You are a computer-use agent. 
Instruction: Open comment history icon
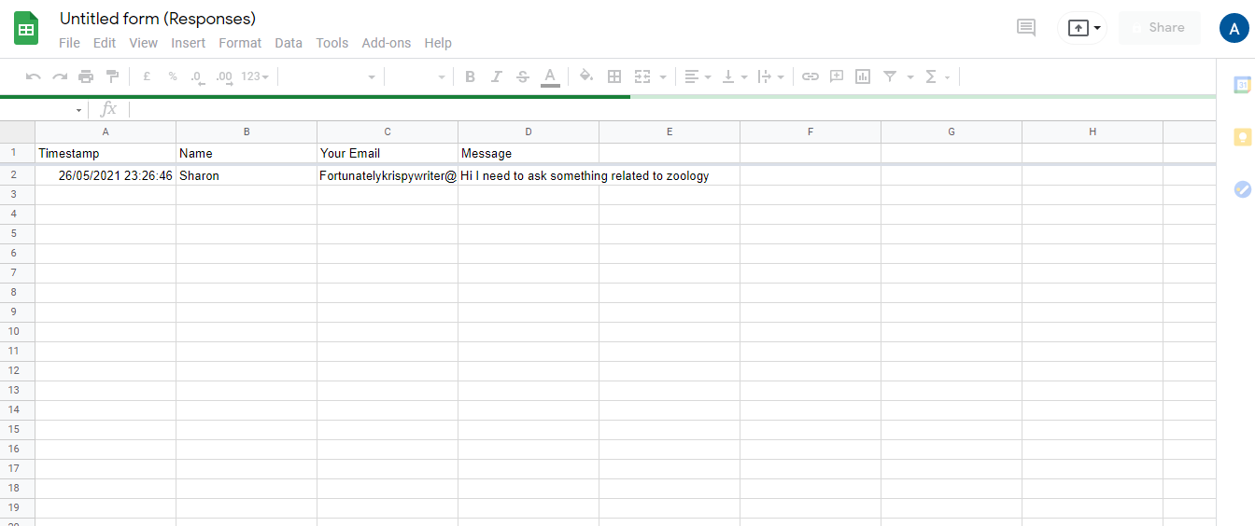coord(1026,28)
